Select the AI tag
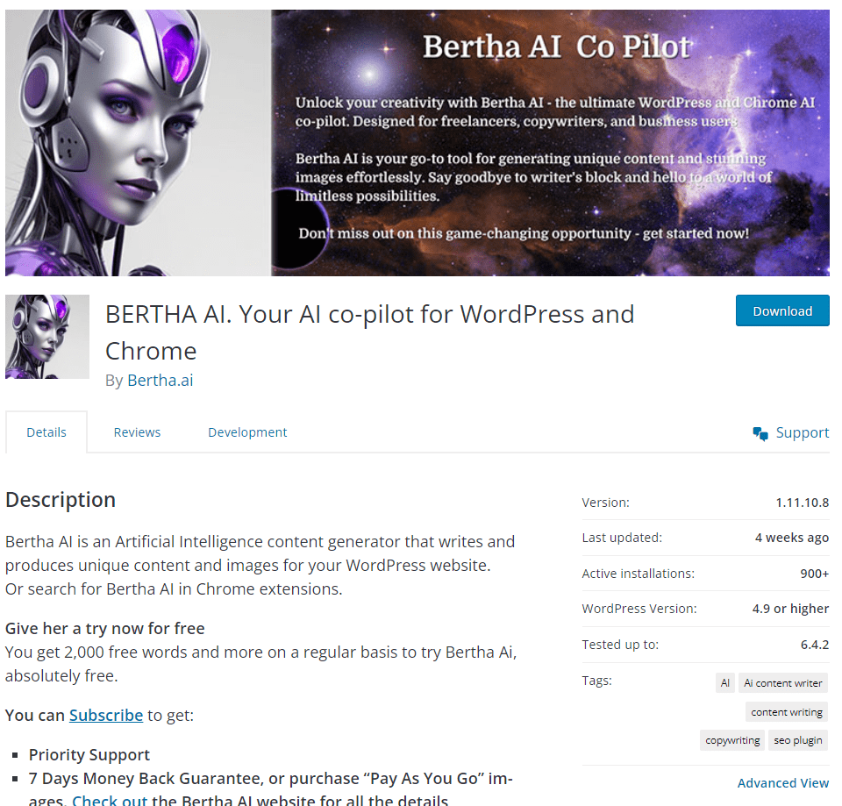 point(725,683)
